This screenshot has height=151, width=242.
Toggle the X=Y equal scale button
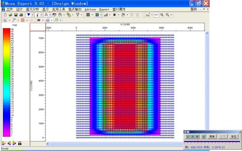[x=156, y=15]
